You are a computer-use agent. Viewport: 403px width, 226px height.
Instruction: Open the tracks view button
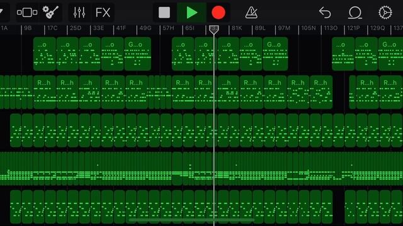[x=27, y=13]
